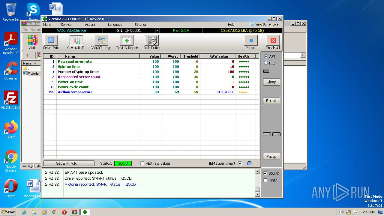Open the Settings menu
Image resolution: width=384 pixels, height=216 pixels.
tap(141, 25)
